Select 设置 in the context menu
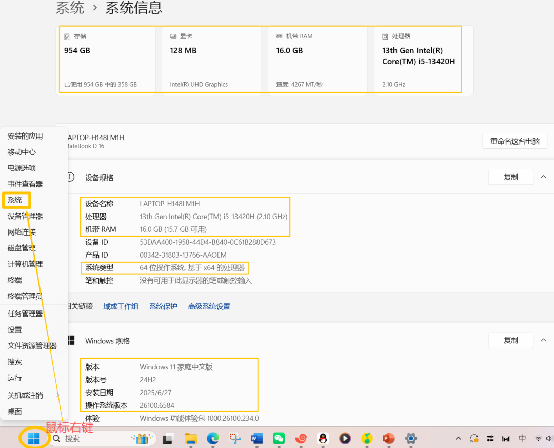The width and height of the screenshot is (554, 448). click(15, 330)
